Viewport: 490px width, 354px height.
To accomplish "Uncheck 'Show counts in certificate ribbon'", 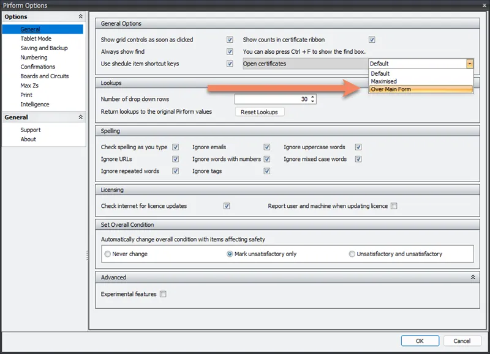I will [x=372, y=40].
